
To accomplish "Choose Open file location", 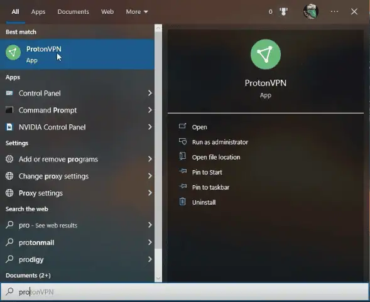I will (216, 157).
